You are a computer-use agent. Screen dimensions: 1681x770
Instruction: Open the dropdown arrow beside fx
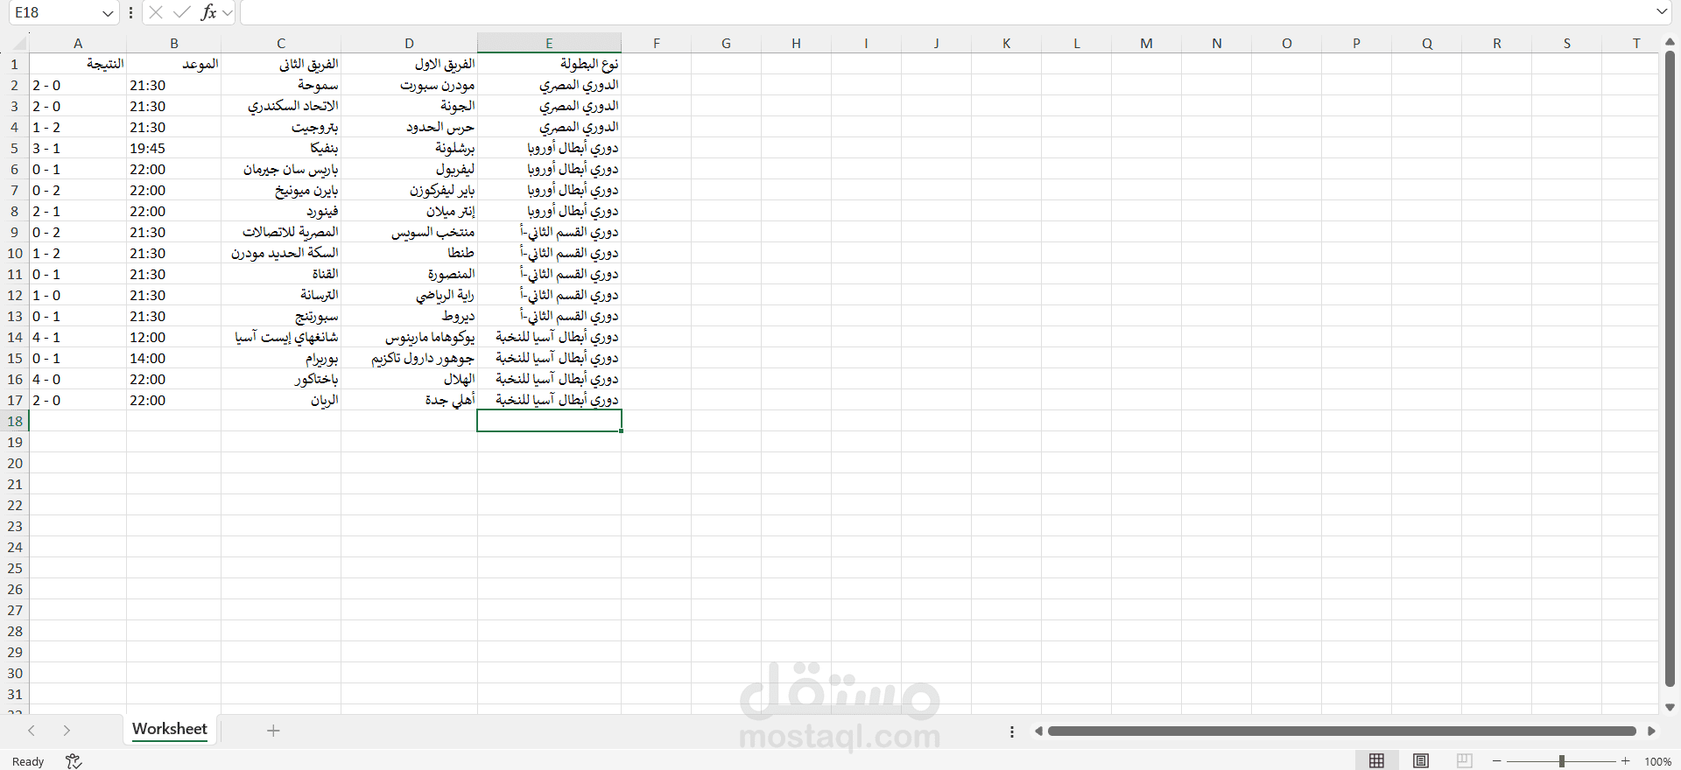click(228, 13)
